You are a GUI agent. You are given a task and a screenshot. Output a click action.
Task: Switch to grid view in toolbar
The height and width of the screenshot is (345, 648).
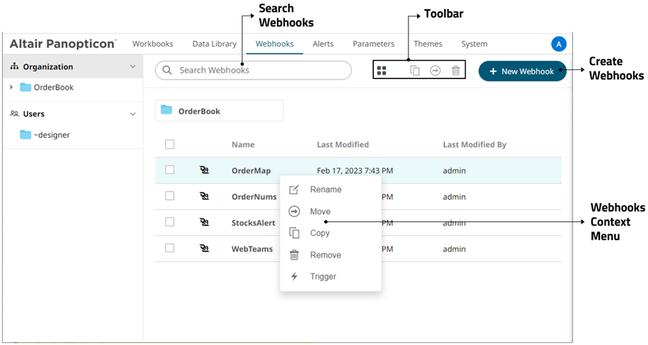point(382,71)
